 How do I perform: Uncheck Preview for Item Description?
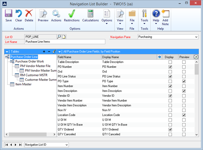click(x=184, y=91)
